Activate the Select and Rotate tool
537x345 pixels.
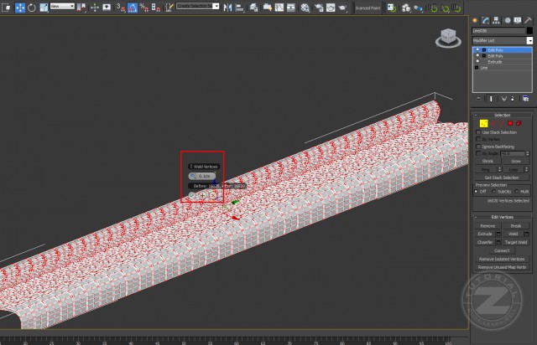click(32, 8)
